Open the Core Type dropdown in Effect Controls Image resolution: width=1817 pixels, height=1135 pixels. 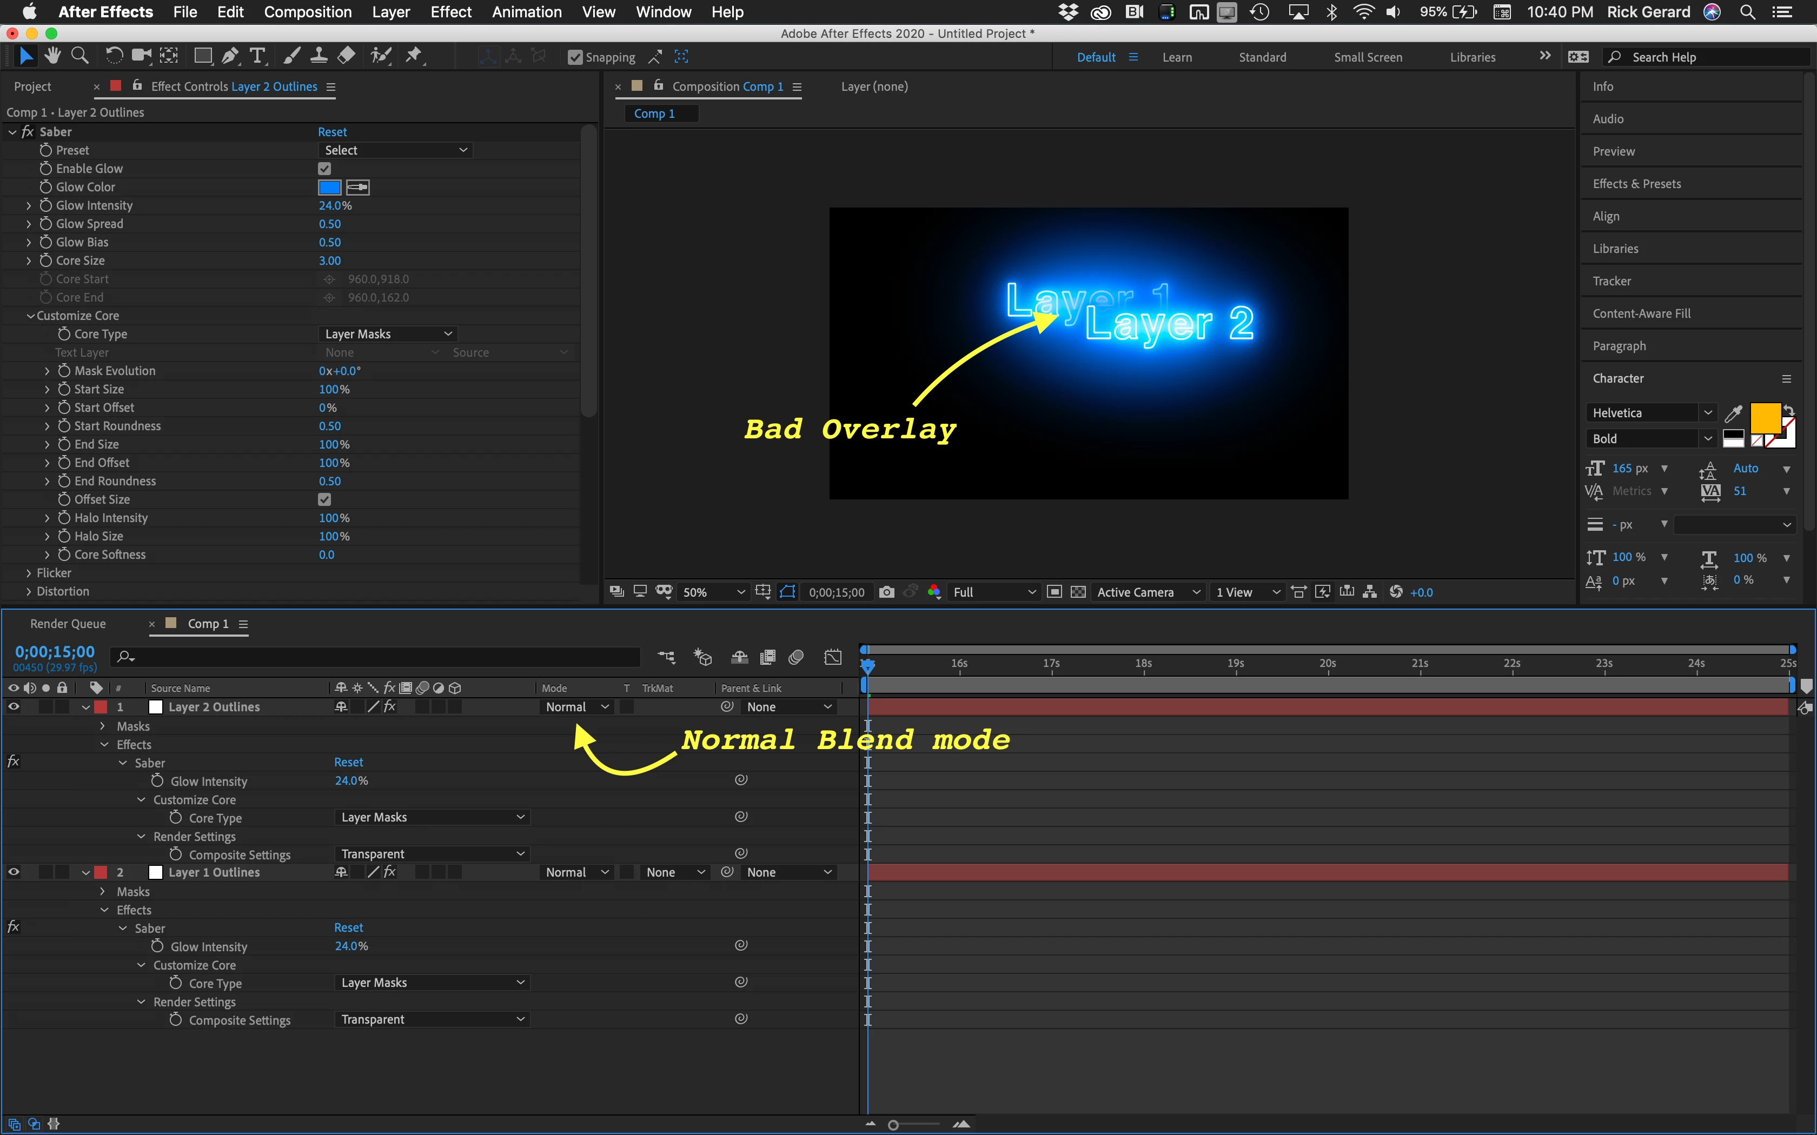387,334
